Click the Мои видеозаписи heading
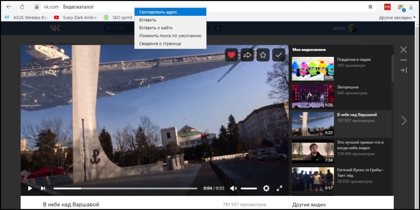 309,49
